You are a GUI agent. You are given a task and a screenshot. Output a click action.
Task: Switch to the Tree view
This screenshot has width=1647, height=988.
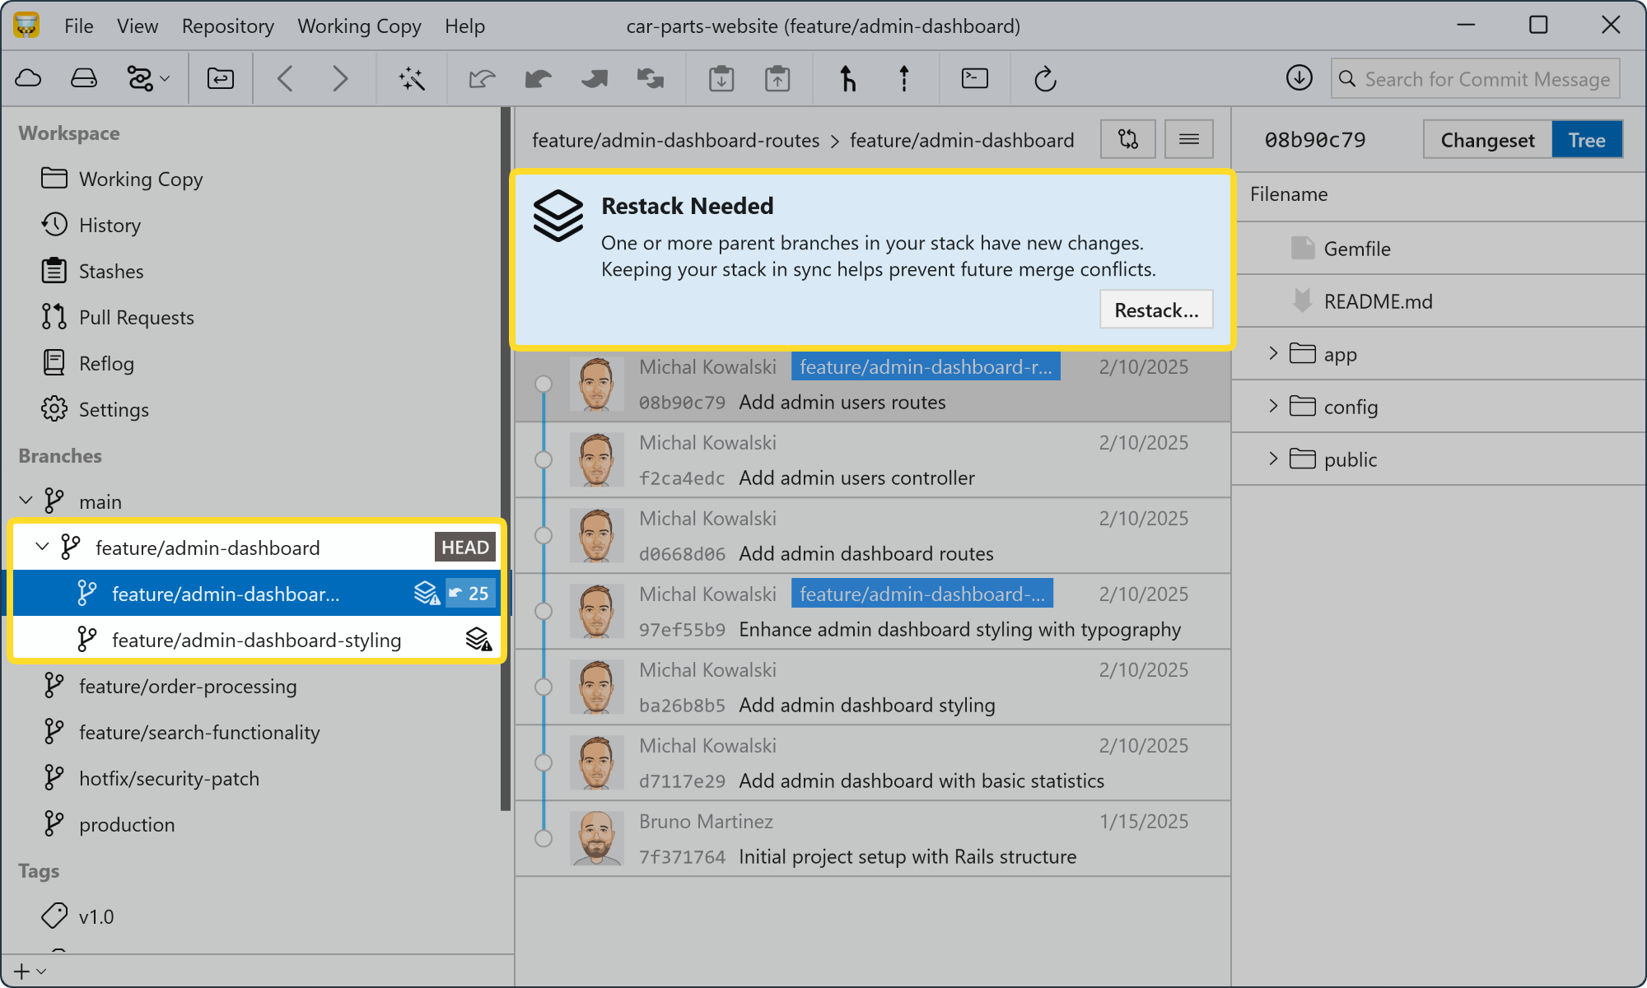[x=1587, y=140]
